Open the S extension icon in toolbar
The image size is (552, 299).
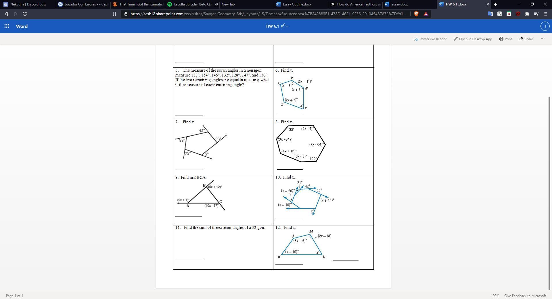click(500, 14)
